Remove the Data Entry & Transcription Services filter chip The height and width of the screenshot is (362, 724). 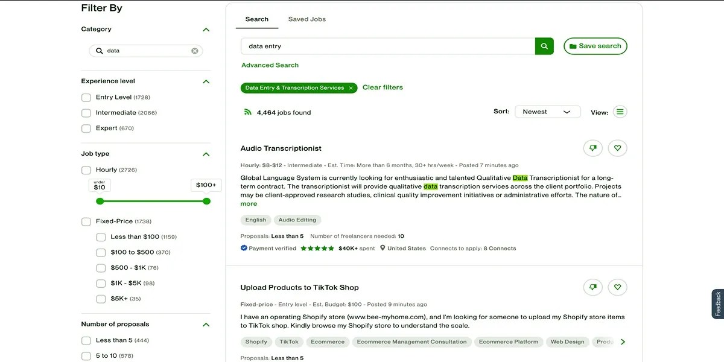[x=351, y=87]
